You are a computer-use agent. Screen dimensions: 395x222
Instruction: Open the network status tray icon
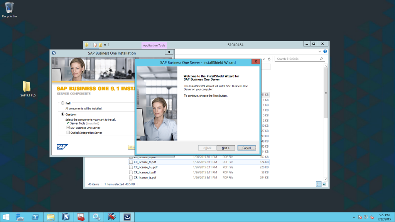[x=366, y=217]
